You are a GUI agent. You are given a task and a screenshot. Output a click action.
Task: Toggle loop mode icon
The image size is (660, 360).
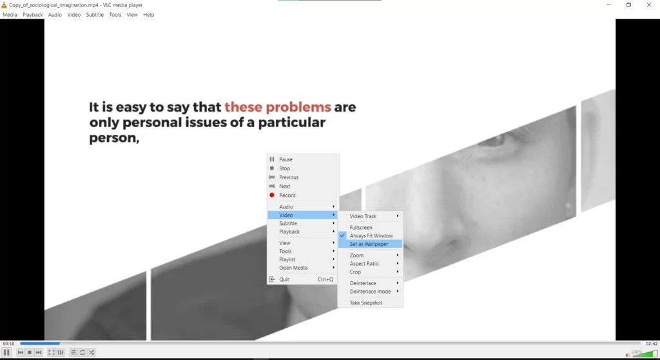tap(82, 352)
